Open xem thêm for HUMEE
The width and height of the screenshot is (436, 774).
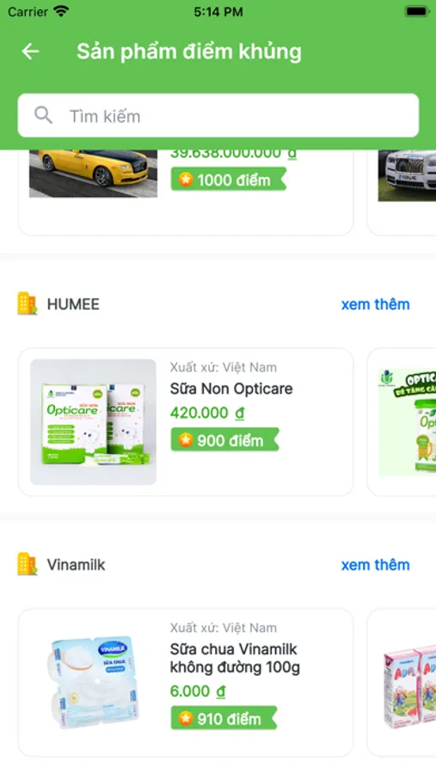click(x=375, y=304)
